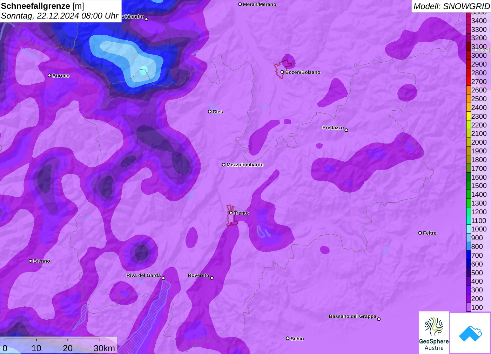Image resolution: width=491 pixels, height=354 pixels.
Task: Click the Bormio marker dot
Action: 49,75
